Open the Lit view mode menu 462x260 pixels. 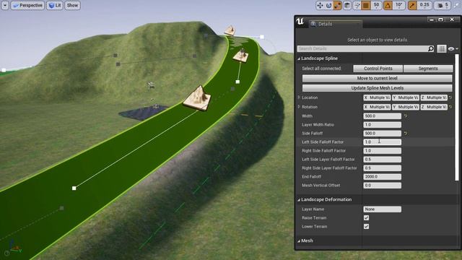[55, 5]
